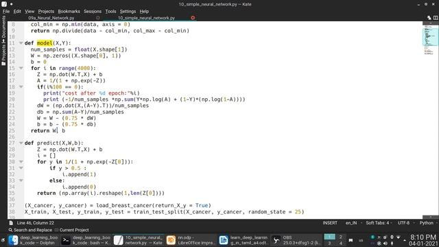Screen dimensions: 439x247
Task: Collapse the for y loop fold on line 30
Action: (x=21, y=162)
